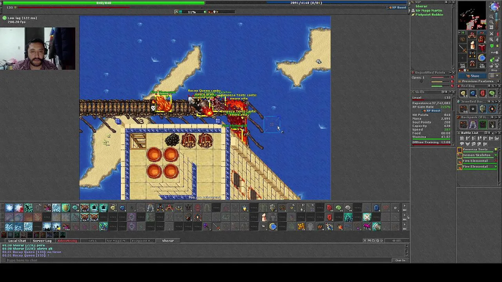This screenshot has height=282, width=502.
Task: Select the chase opponent running figure
Action: (498, 40)
